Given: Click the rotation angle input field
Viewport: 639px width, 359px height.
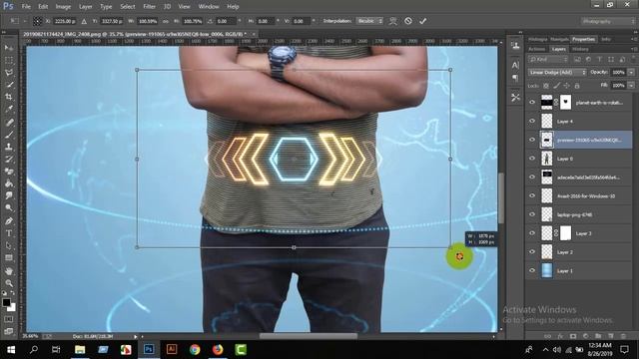Looking at the screenshot, I should (225, 21).
